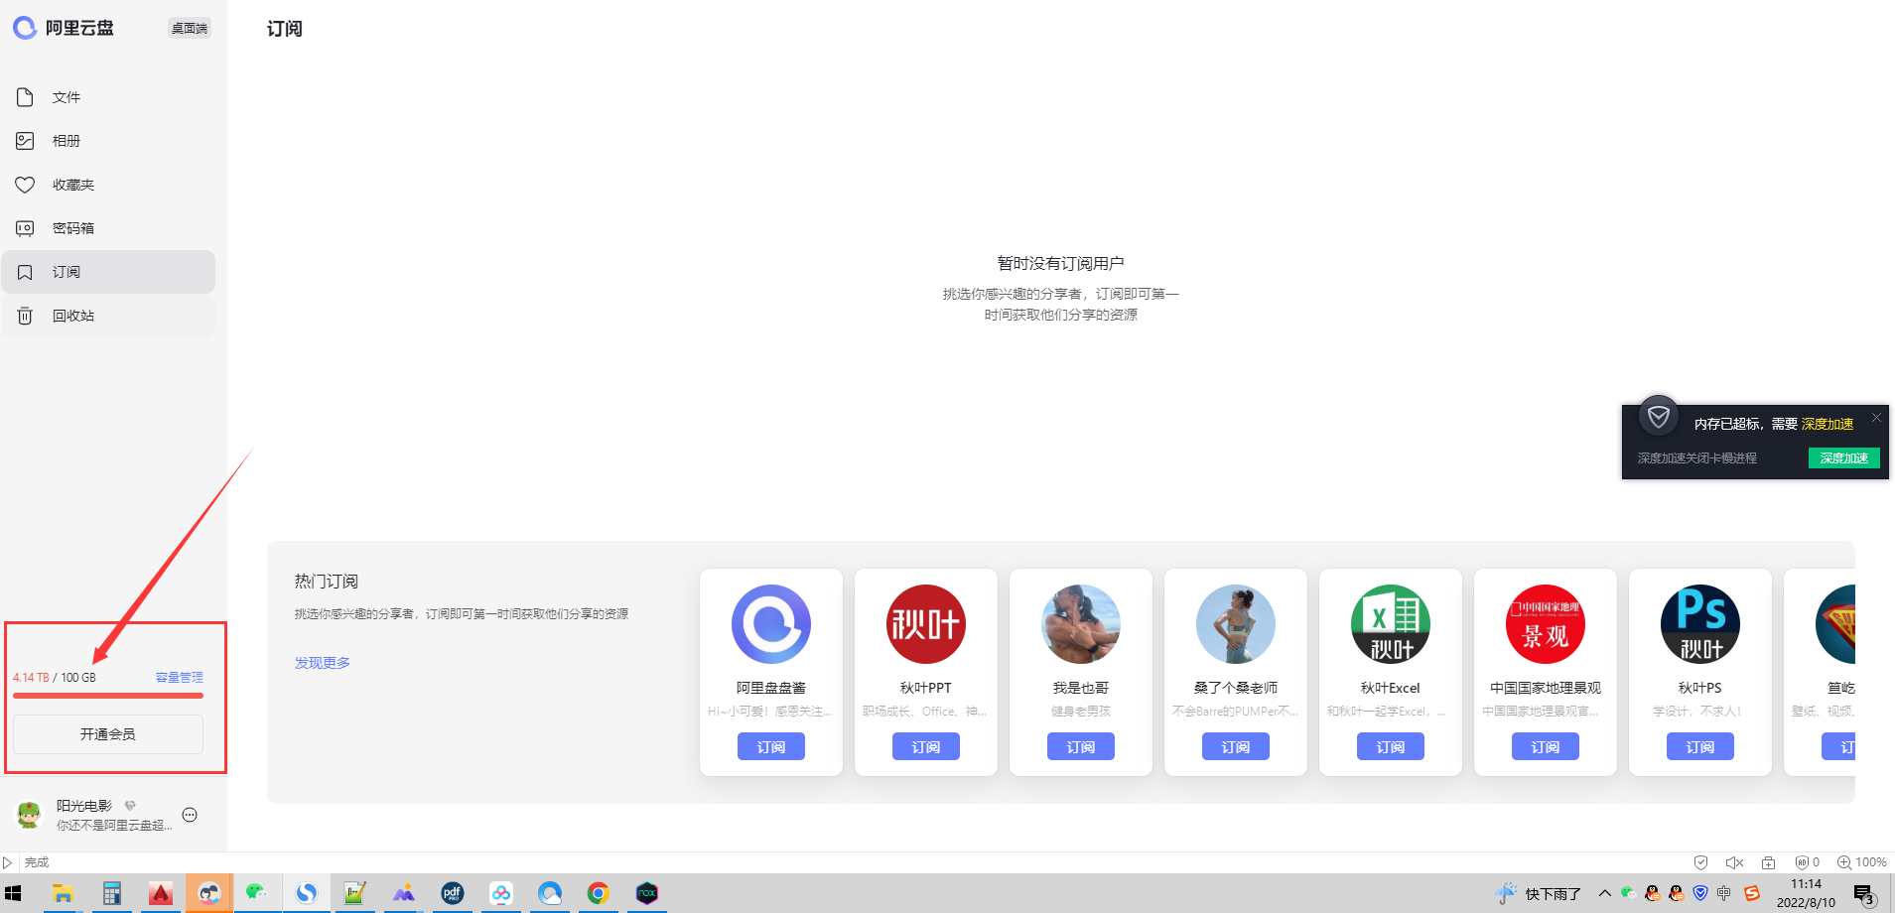Image resolution: width=1895 pixels, height=913 pixels.
Task: Expand the system tray hidden icons arrow
Action: pyautogui.click(x=1604, y=893)
